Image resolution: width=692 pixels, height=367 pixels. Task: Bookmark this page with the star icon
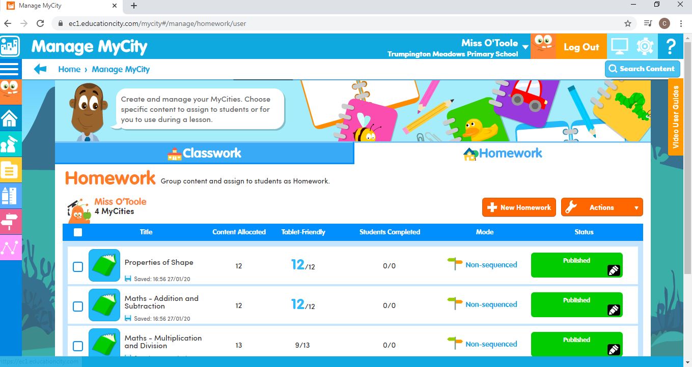628,23
